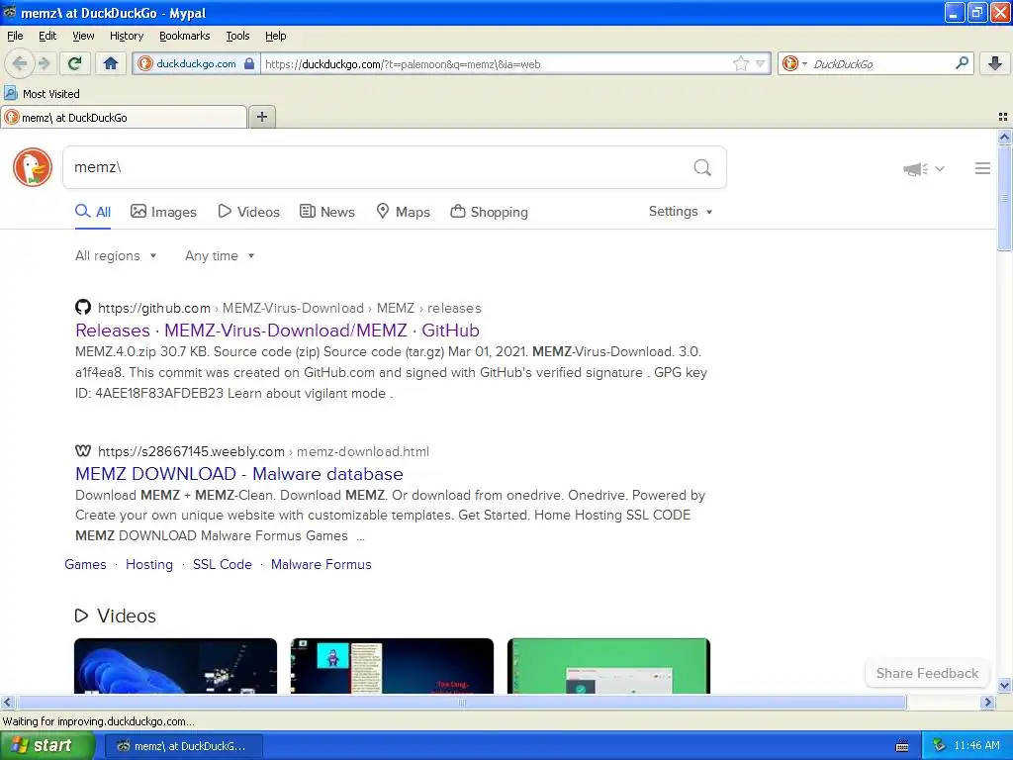Click the DuckDuckGo duck logo
The height and width of the screenshot is (760, 1013).
point(33,166)
